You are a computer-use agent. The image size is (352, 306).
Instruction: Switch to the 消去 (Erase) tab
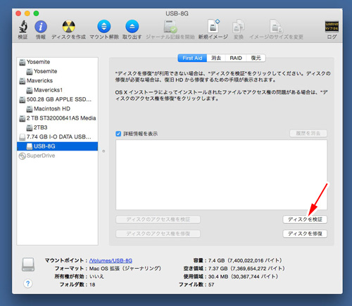coord(216,58)
